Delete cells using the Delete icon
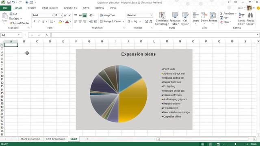Image resolution: width=260 pixels, height=146 pixels. [204, 16]
